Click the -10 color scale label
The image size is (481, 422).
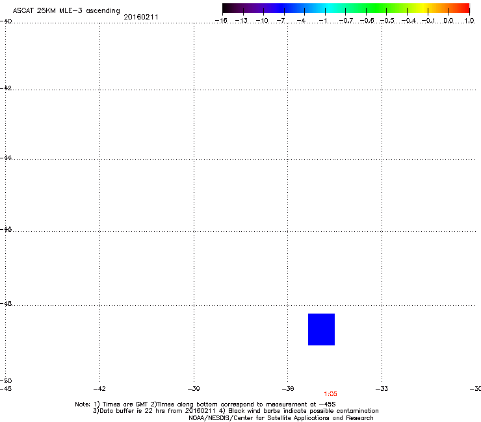(x=263, y=21)
